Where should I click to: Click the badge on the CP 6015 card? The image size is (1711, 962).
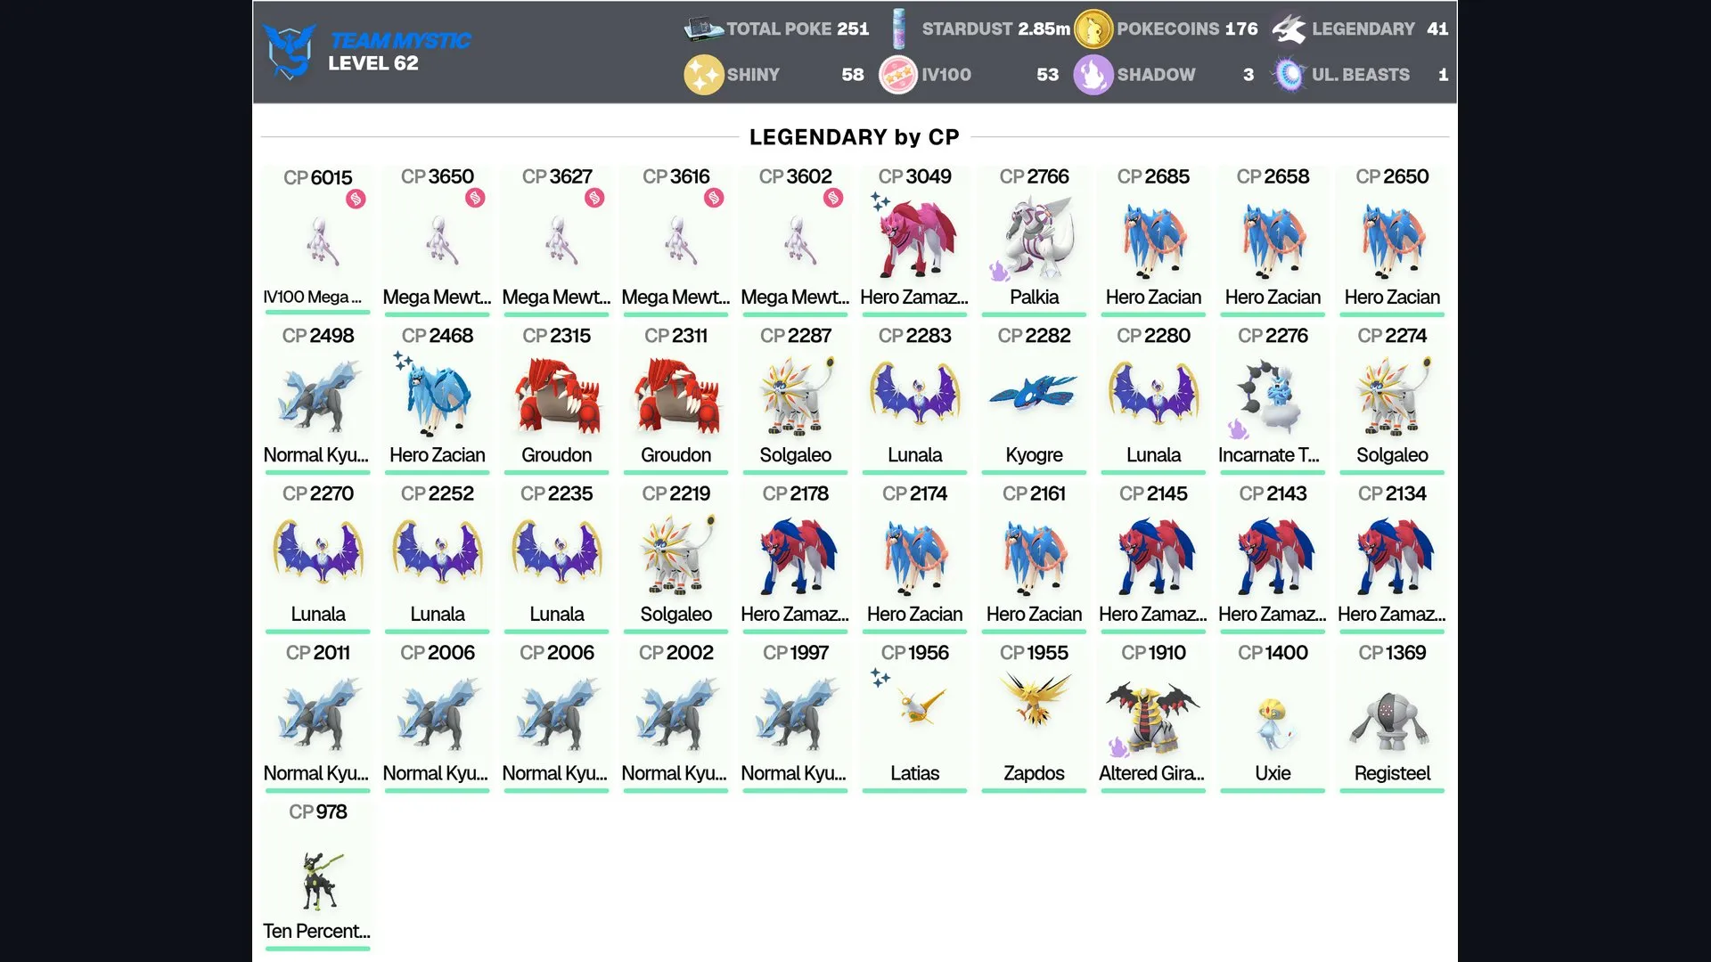click(356, 199)
